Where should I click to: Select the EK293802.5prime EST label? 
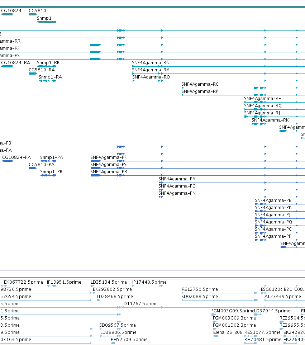(112, 289)
